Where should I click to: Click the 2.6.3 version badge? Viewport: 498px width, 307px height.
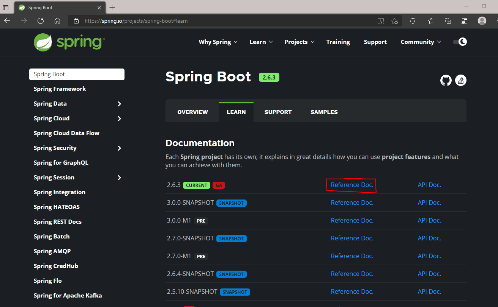pos(269,77)
